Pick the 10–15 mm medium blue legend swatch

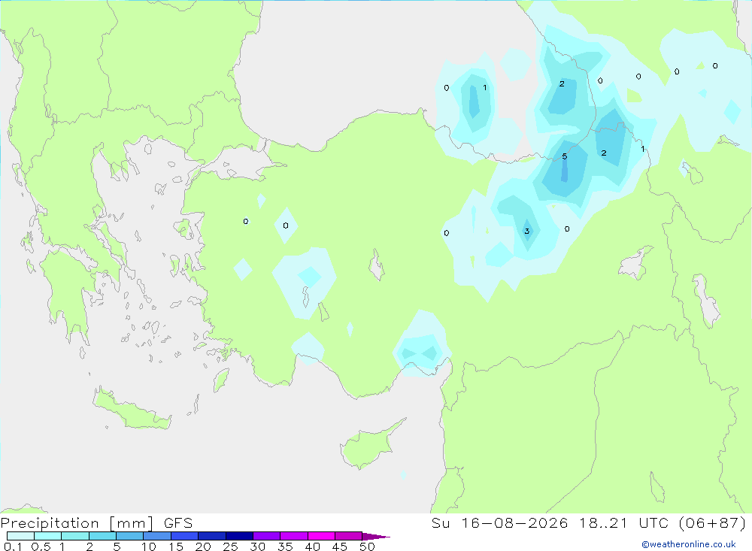pos(157,536)
